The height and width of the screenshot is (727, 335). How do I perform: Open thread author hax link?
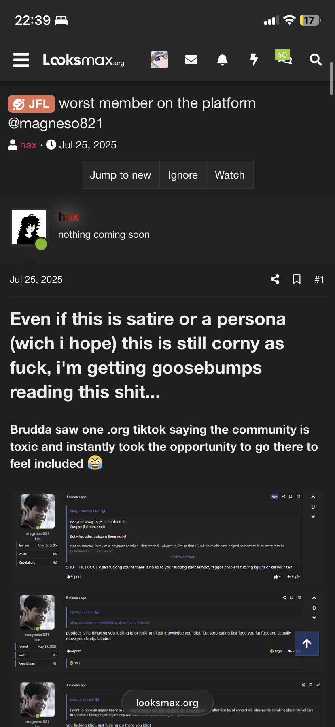tap(28, 145)
